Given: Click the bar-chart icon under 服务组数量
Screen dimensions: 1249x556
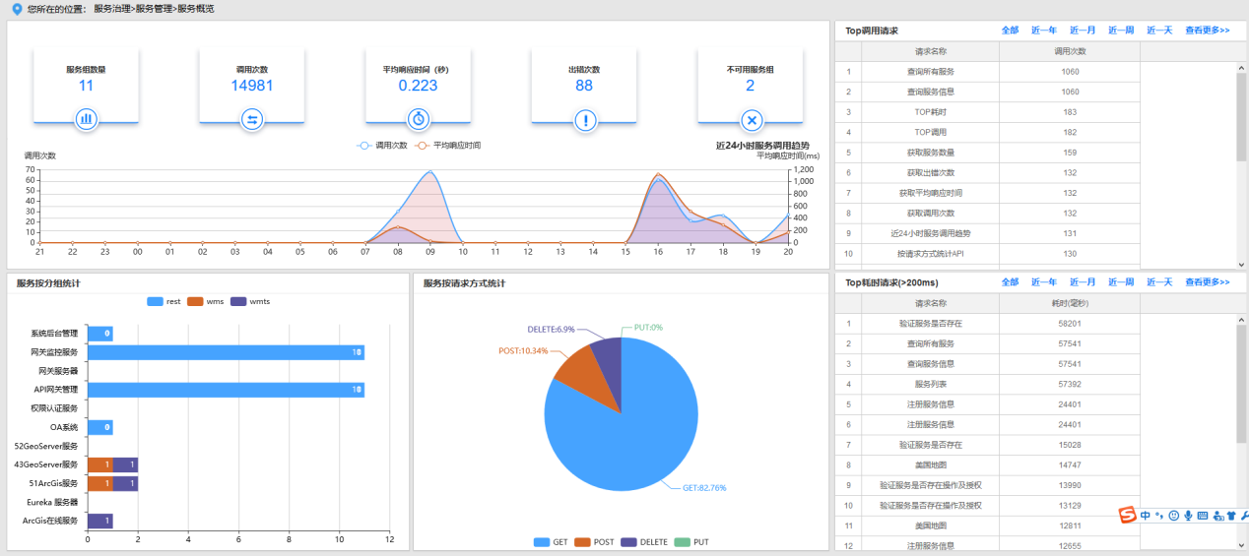Looking at the screenshot, I should point(86,120).
